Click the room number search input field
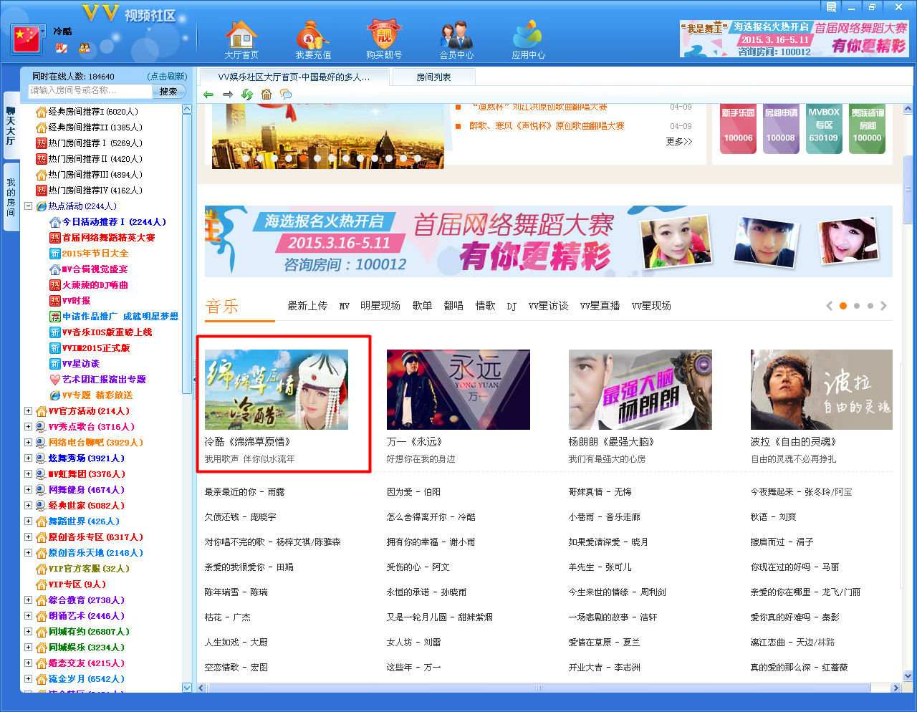The height and width of the screenshot is (712, 917). (90, 91)
